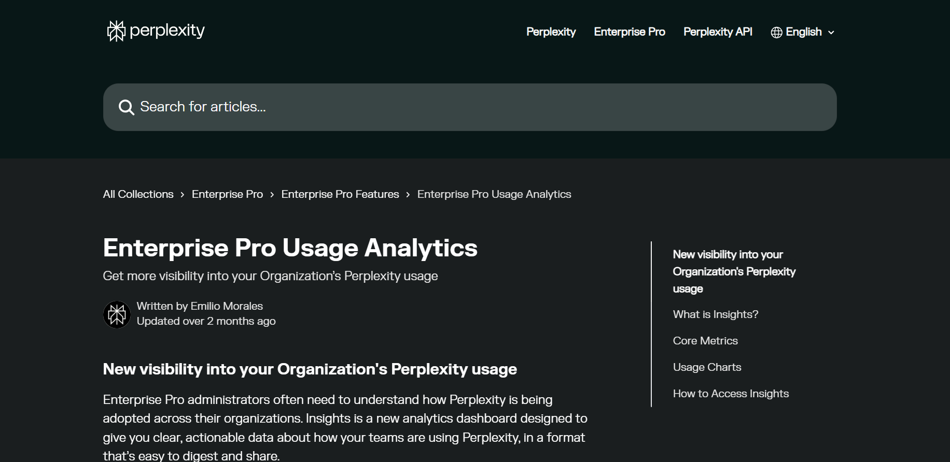The width and height of the screenshot is (950, 462).
Task: Open the English language dropdown
Action: click(803, 32)
